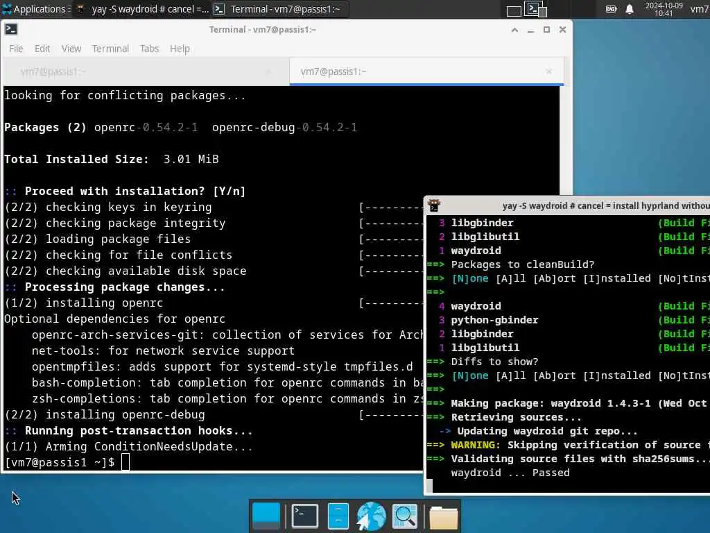Close the active second terminal tab
This screenshot has width=710, height=533.
tap(549, 71)
